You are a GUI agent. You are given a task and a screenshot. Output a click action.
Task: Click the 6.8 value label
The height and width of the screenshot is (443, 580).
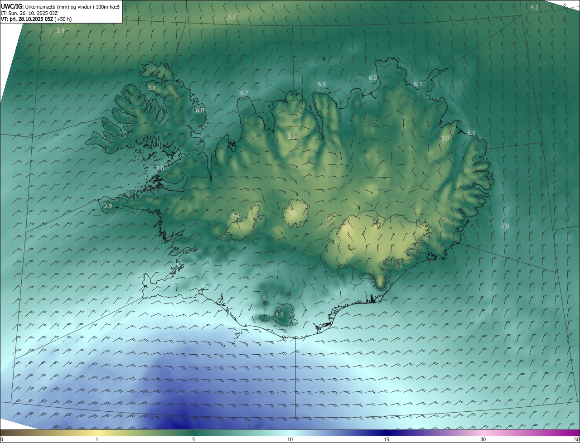(200, 110)
